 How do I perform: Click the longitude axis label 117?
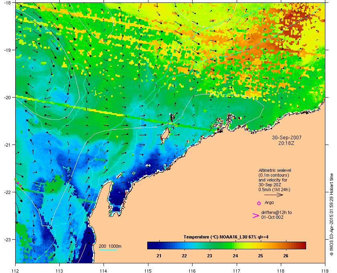click(x=237, y=271)
